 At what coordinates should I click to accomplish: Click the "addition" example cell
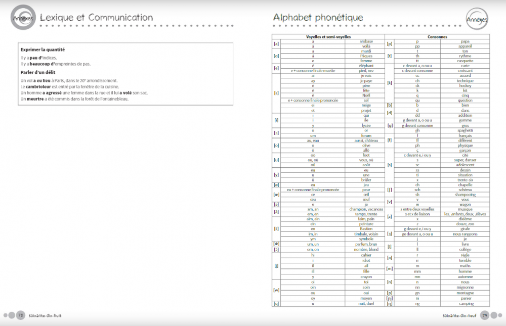coord(465,115)
